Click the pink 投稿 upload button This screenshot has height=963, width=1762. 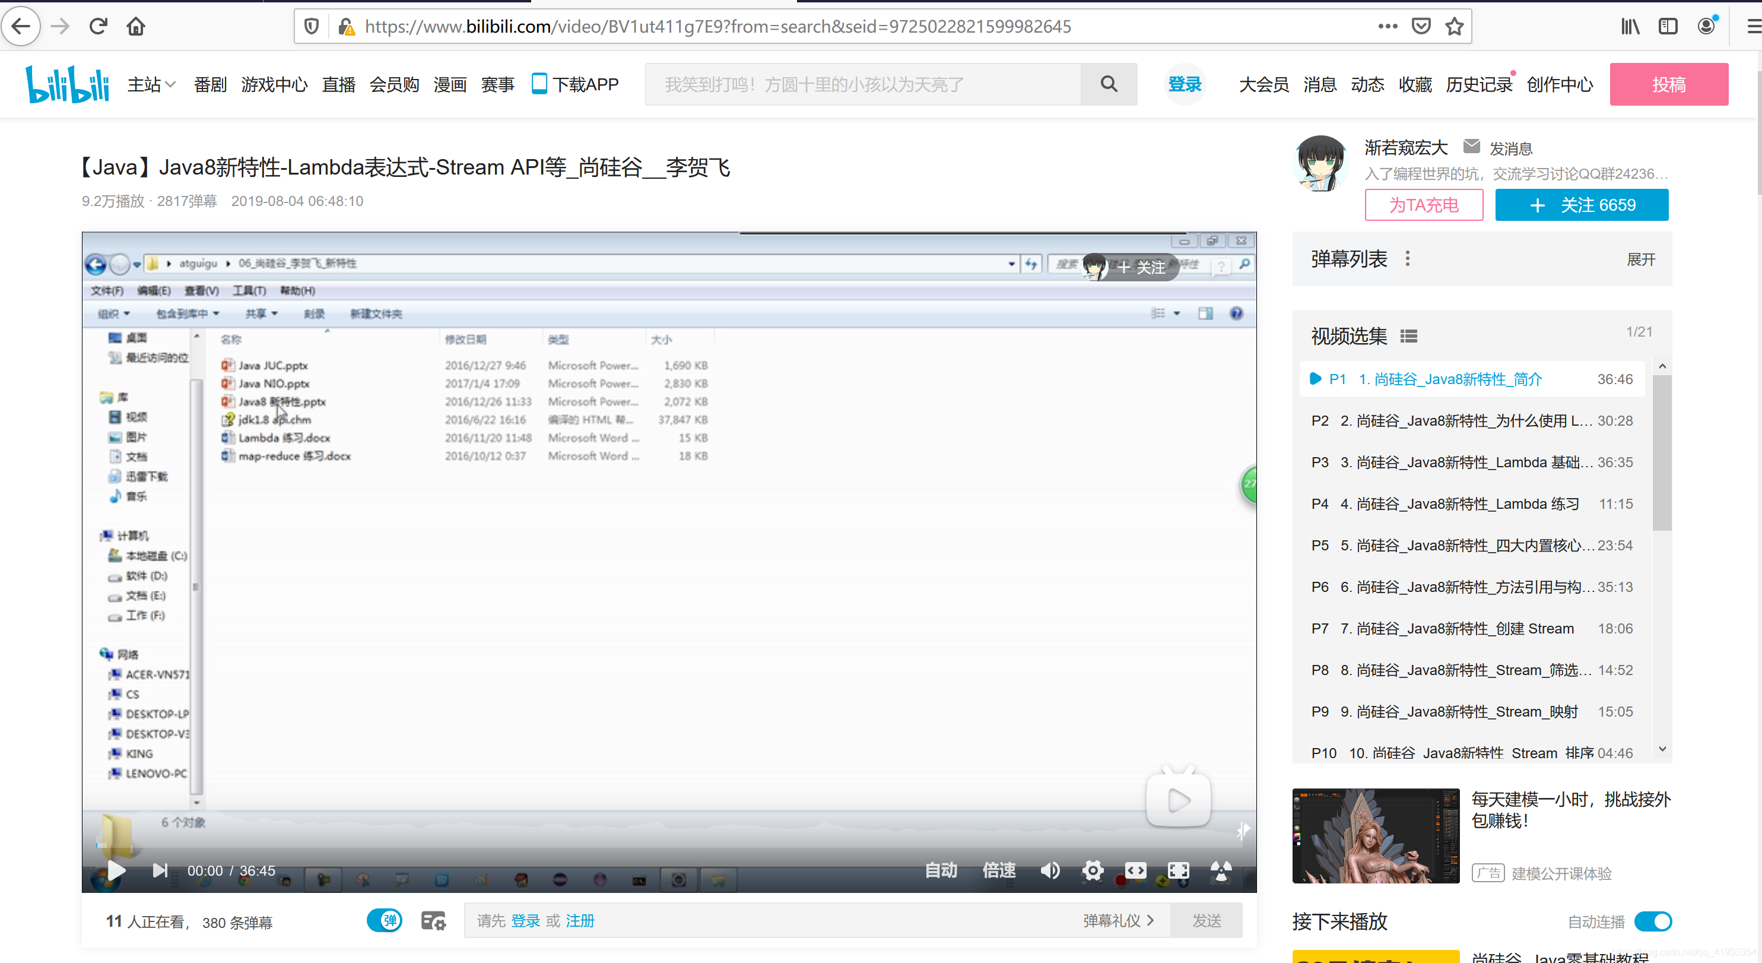(x=1668, y=84)
